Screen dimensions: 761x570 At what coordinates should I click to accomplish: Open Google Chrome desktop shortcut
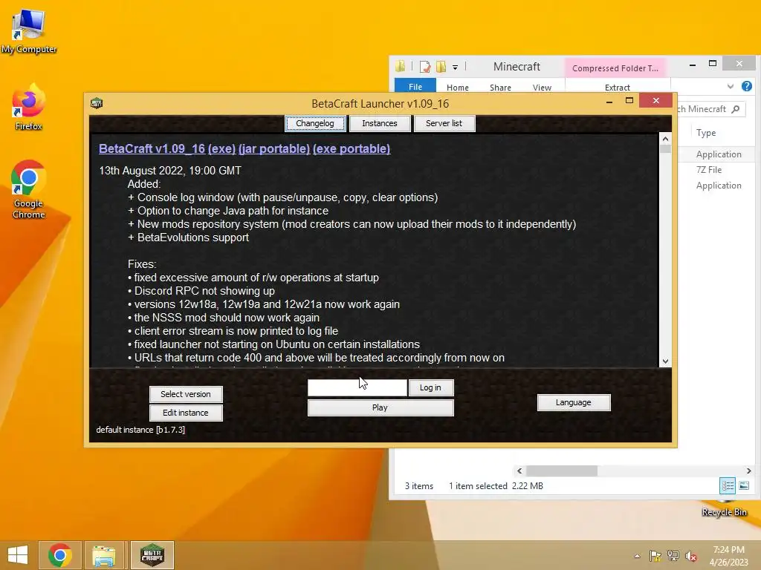[29, 189]
